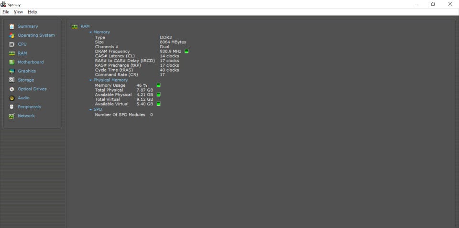This screenshot has width=459, height=228.
Task: Click the Audio speaker icon
Action: tap(11, 98)
